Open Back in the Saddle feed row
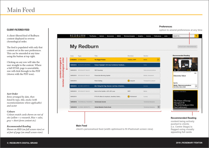This screenshot has width=209, height=148. 115,91
